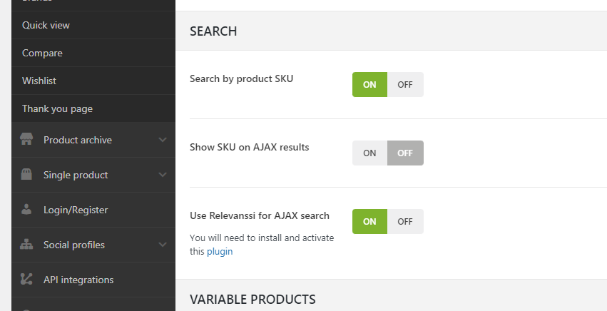Set Use Relevanssi for AJAX search ON
The height and width of the screenshot is (311, 607).
click(x=369, y=221)
